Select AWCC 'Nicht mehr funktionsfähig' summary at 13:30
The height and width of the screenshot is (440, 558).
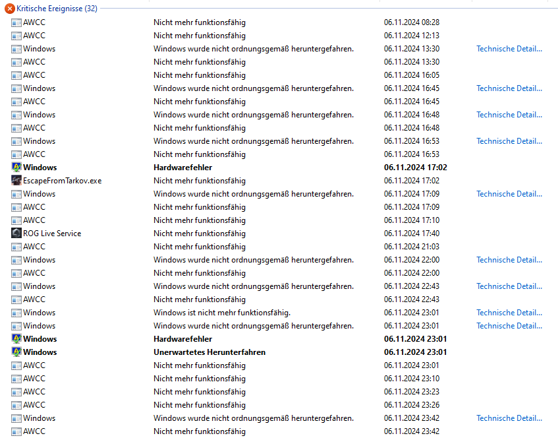tap(200, 62)
